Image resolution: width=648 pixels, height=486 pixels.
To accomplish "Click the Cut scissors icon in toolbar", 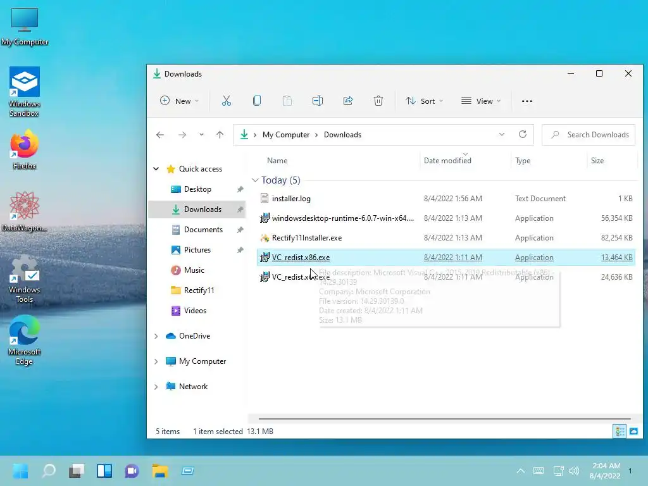I will click(227, 101).
